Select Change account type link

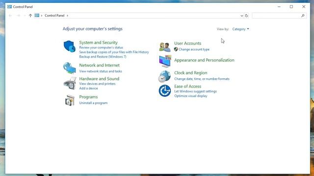pos(194,49)
